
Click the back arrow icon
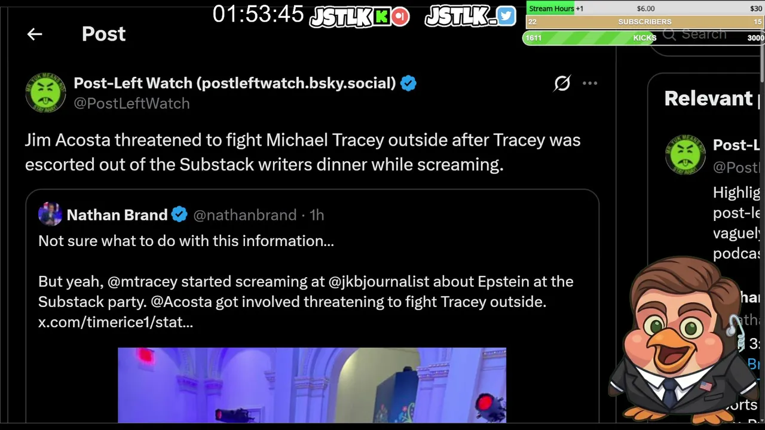point(35,34)
